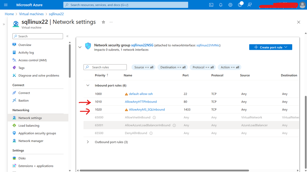Image resolution: width=307 pixels, height=172 pixels.
Task: Open the notifications bell
Action: (221, 5)
